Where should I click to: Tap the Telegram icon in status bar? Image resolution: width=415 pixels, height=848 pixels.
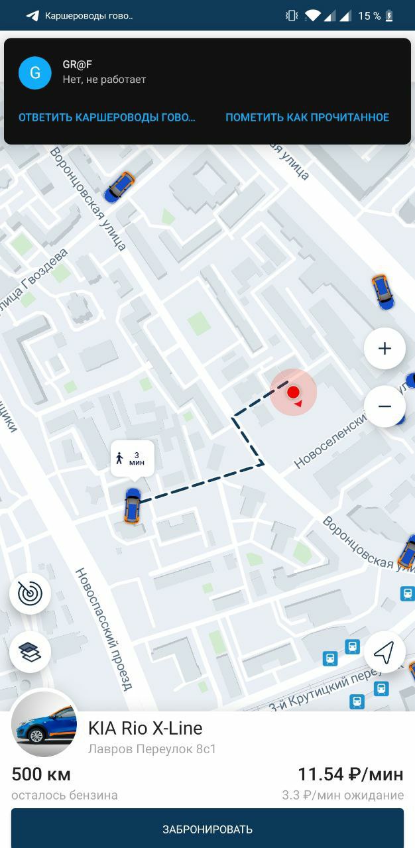[32, 15]
